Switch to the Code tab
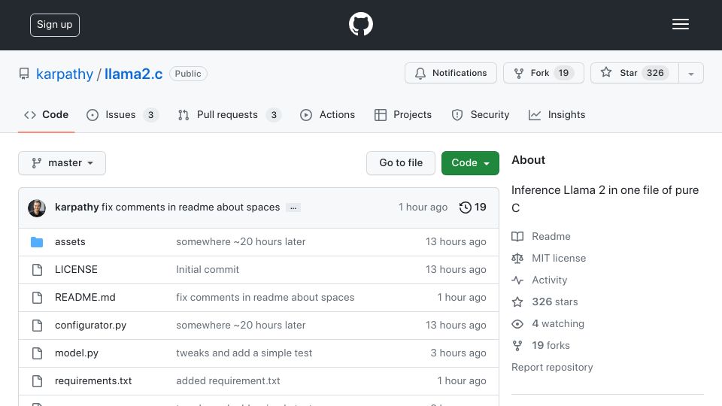Screen dimensions: 722x406 [46, 114]
